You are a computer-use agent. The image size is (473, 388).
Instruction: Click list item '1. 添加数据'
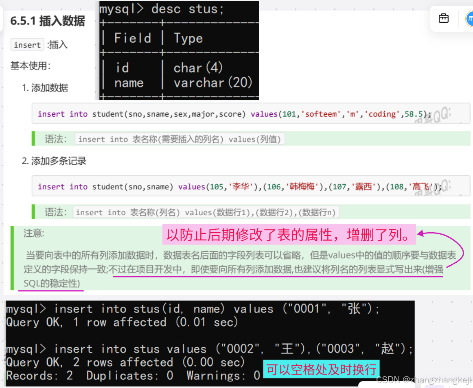tap(45, 88)
